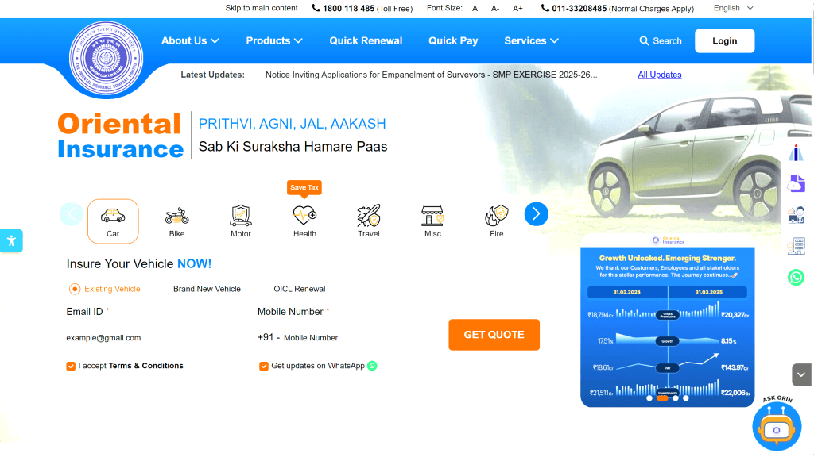The height and width of the screenshot is (457, 814).
Task: Click the blue triangle emblem sidebar icon
Action: click(796, 153)
